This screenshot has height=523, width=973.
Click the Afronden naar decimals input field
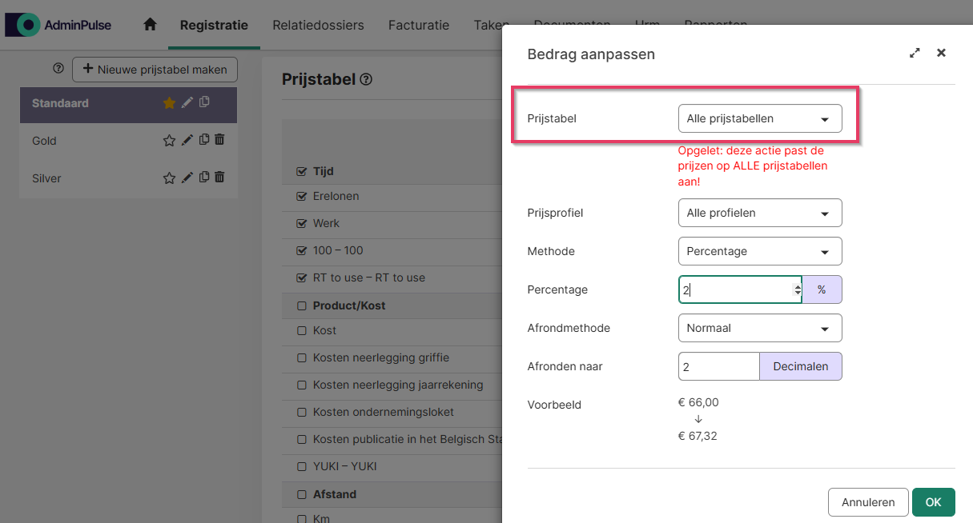pos(718,366)
